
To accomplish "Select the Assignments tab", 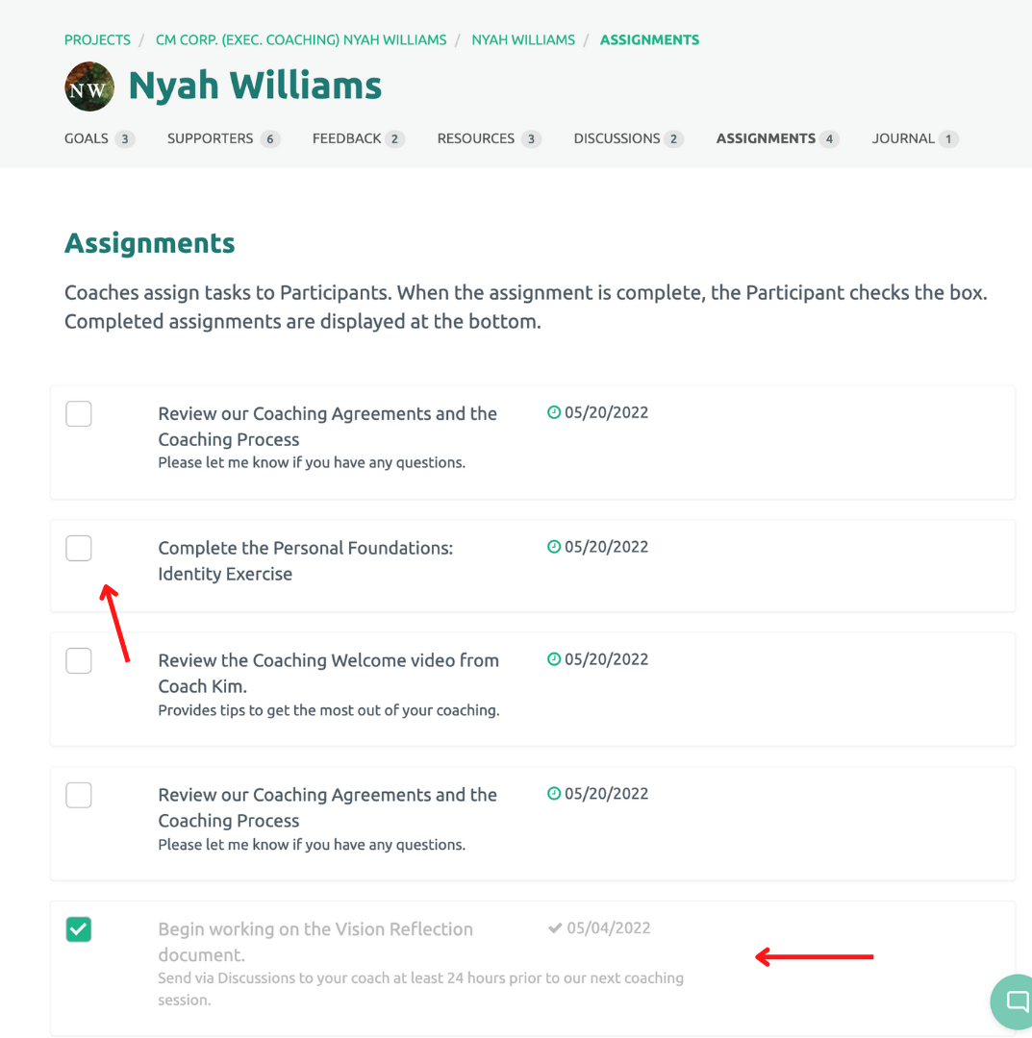I will (x=778, y=138).
